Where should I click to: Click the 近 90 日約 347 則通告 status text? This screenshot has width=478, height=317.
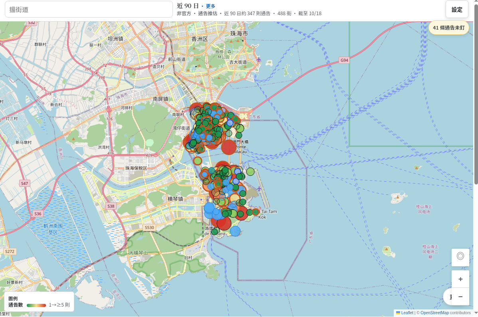tap(247, 14)
